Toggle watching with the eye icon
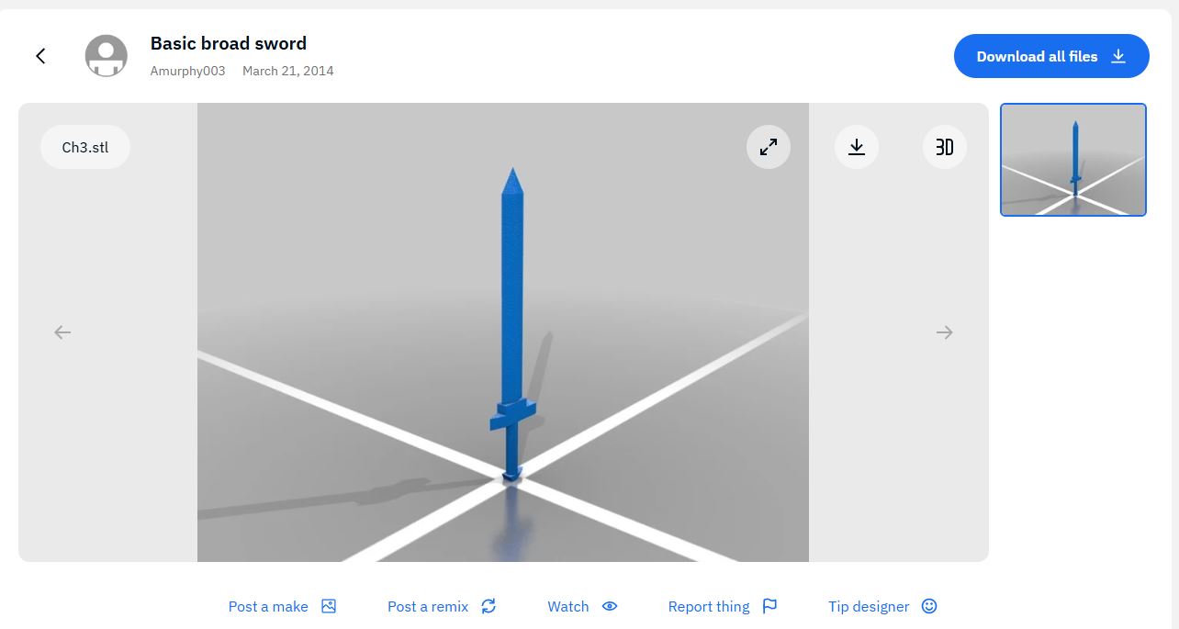This screenshot has height=629, width=1179. (x=610, y=606)
